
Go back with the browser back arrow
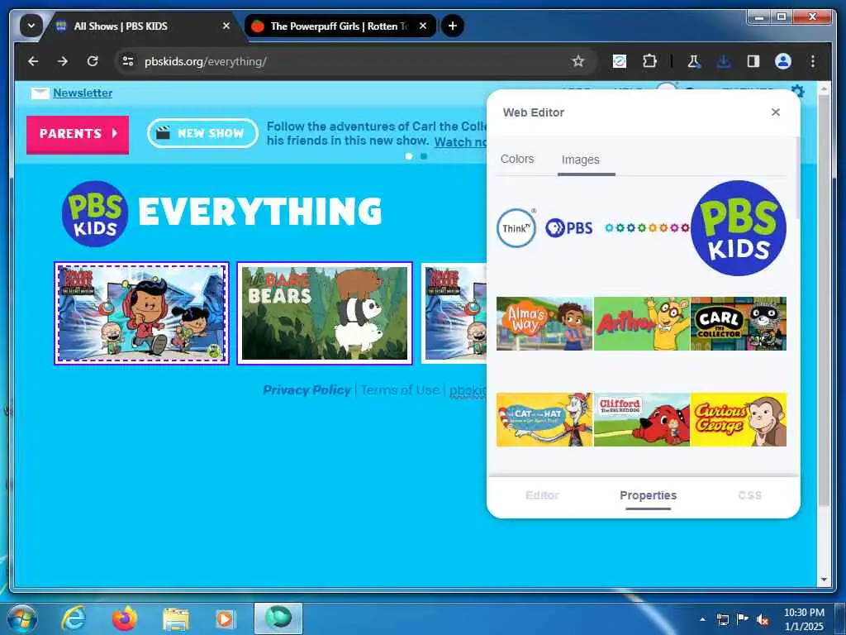pyautogui.click(x=33, y=61)
